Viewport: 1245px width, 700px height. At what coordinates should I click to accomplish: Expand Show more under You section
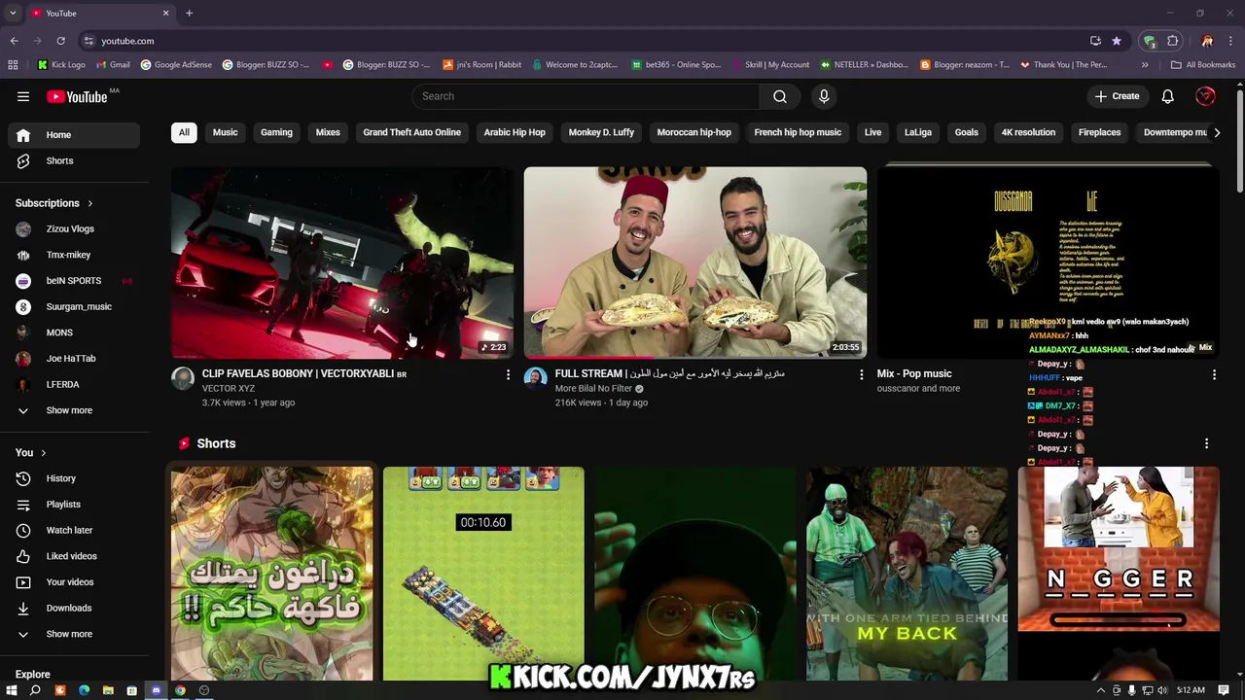coord(76,634)
